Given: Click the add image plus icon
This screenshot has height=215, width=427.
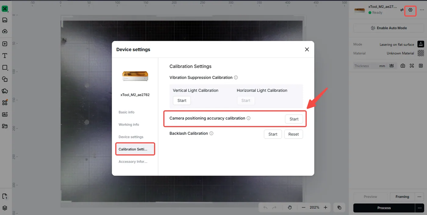Looking at the screenshot, I should [x=5, y=44].
